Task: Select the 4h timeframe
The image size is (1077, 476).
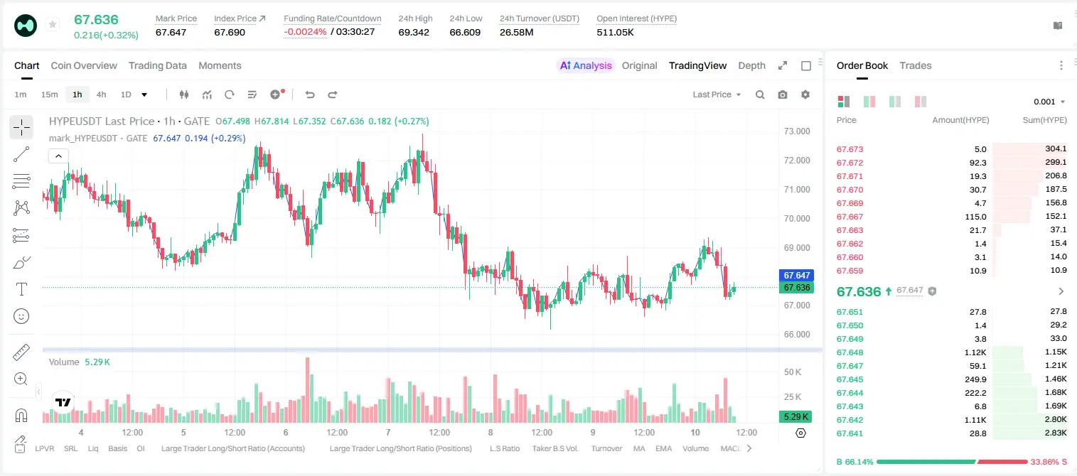Action: click(102, 94)
